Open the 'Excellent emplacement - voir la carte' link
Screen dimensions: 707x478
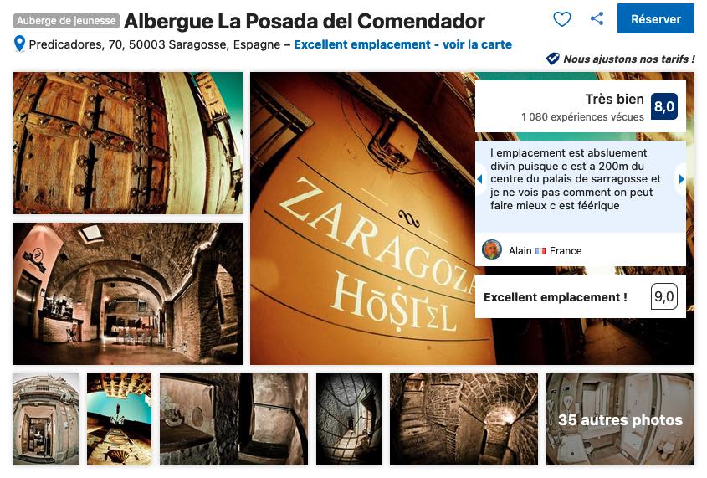402,44
